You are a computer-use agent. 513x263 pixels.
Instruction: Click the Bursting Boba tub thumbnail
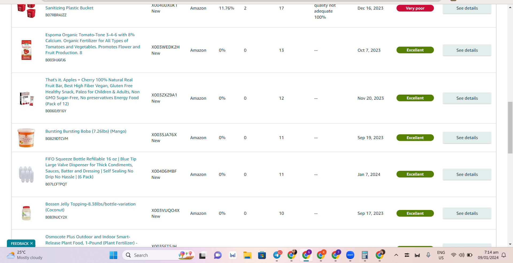point(26,138)
